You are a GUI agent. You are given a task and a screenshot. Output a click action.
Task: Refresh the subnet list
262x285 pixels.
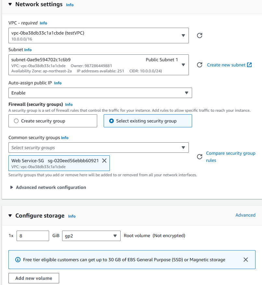[200, 65]
